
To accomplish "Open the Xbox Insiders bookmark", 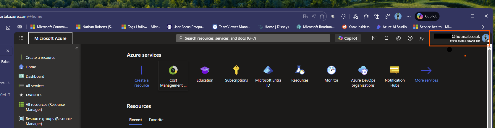I will 356,27.
